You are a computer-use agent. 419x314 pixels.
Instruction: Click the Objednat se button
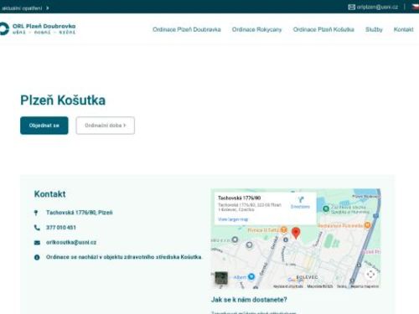(x=44, y=126)
